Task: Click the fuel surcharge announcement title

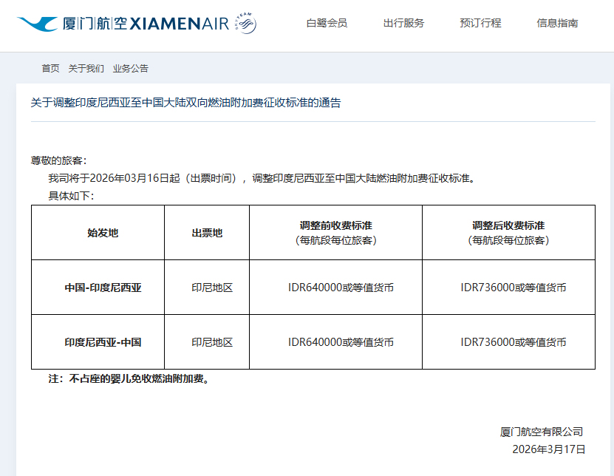Action: click(185, 103)
